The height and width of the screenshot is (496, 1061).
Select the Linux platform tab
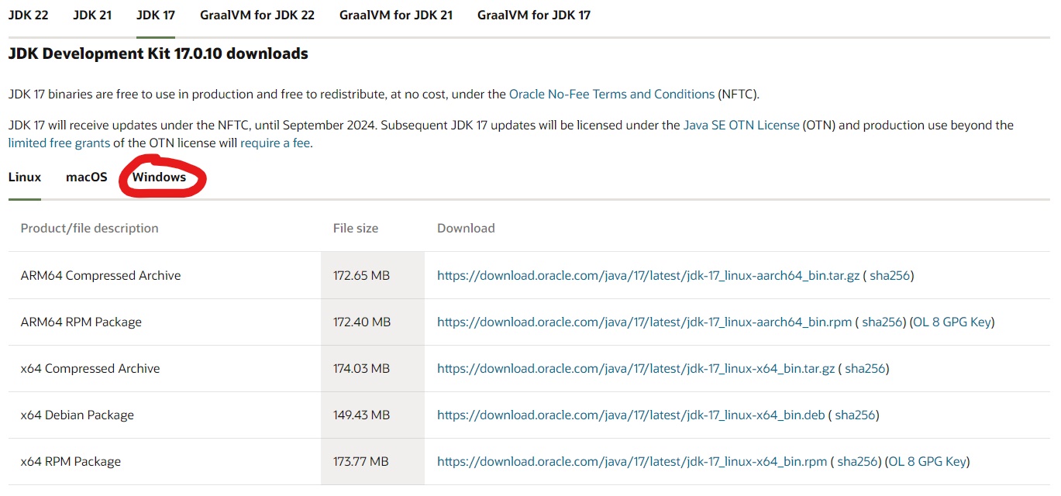(25, 177)
